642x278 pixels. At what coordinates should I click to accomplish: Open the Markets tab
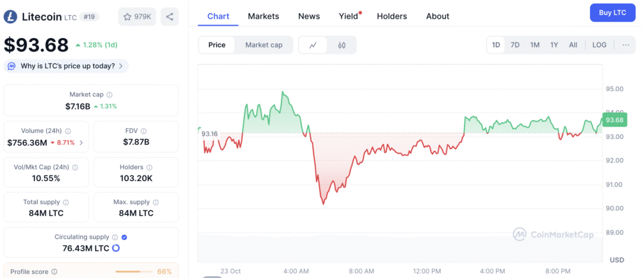[x=263, y=16]
